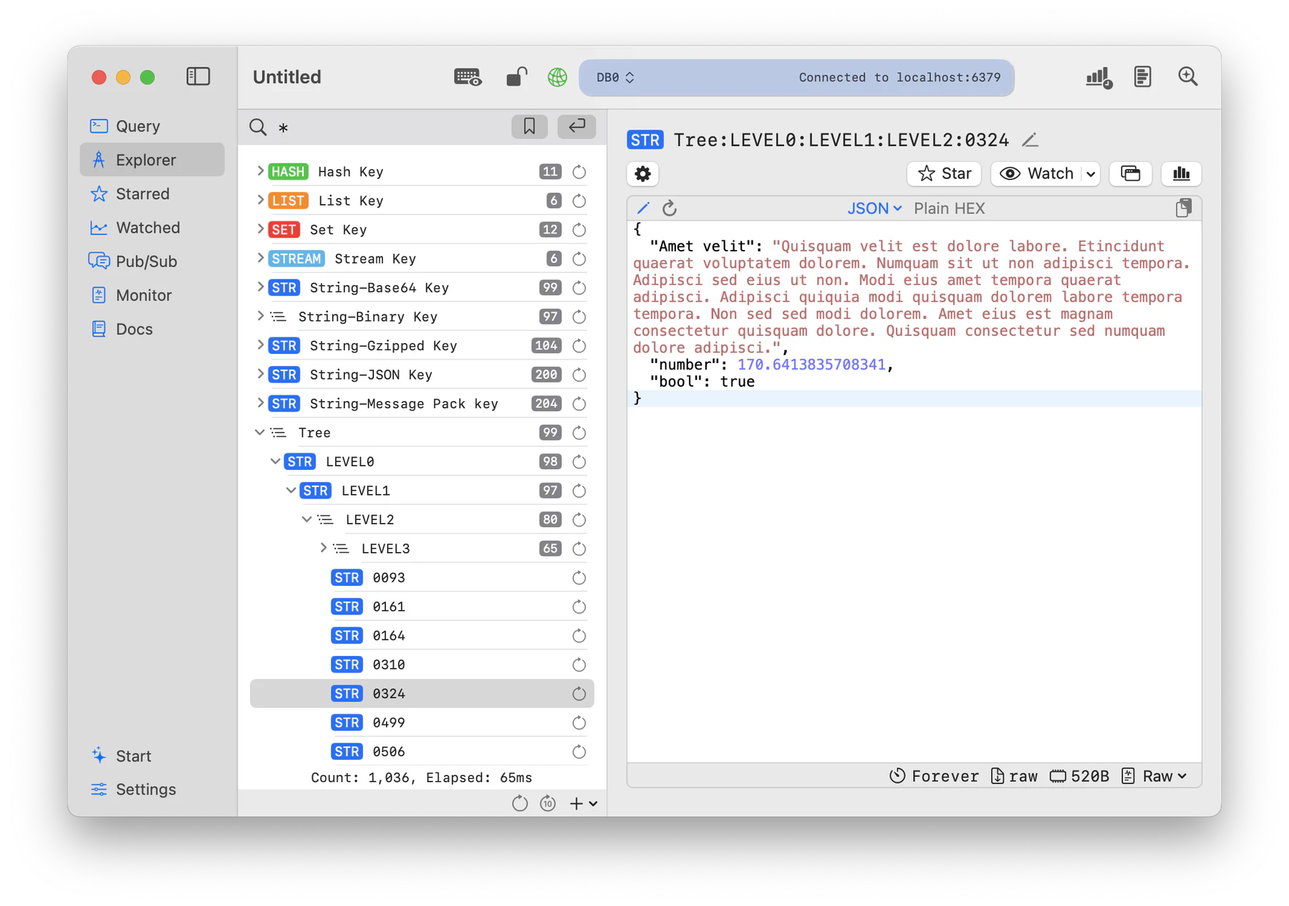Image resolution: width=1289 pixels, height=906 pixels.
Task: Open the JSON format dropdown
Action: 874,208
